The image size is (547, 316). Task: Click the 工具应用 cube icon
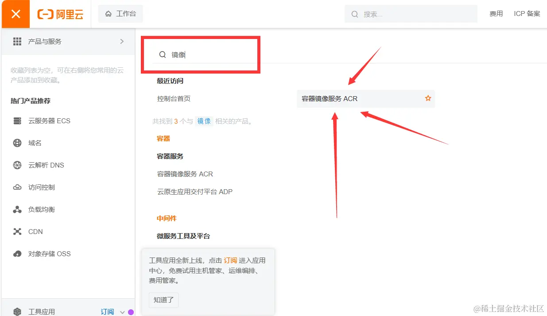17,312
